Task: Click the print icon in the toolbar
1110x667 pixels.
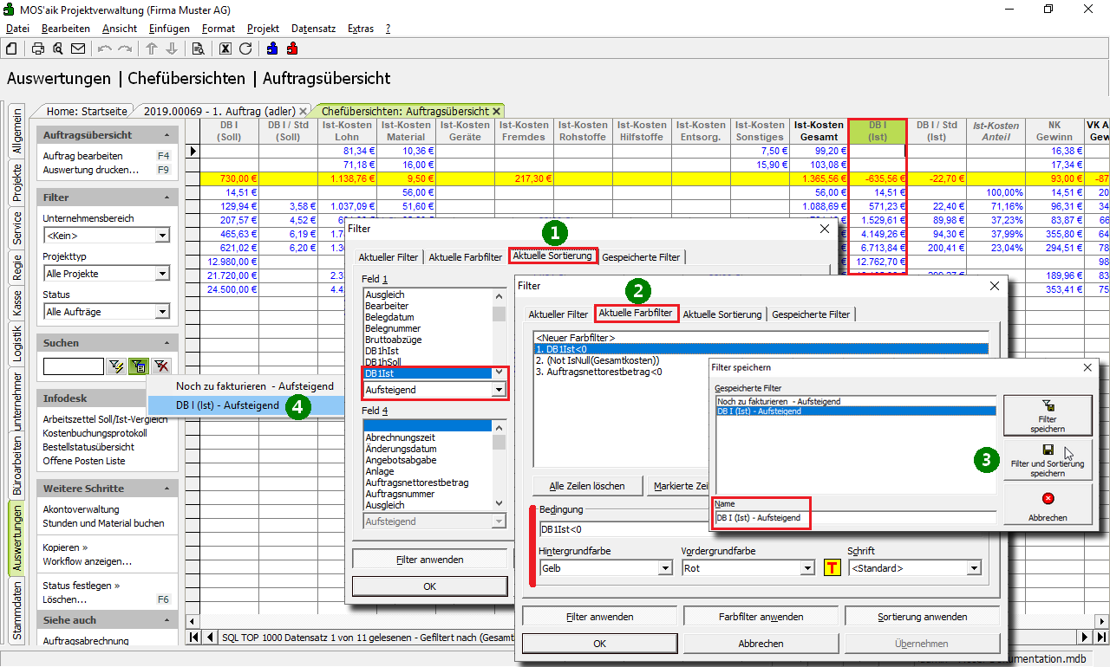Action: point(38,49)
